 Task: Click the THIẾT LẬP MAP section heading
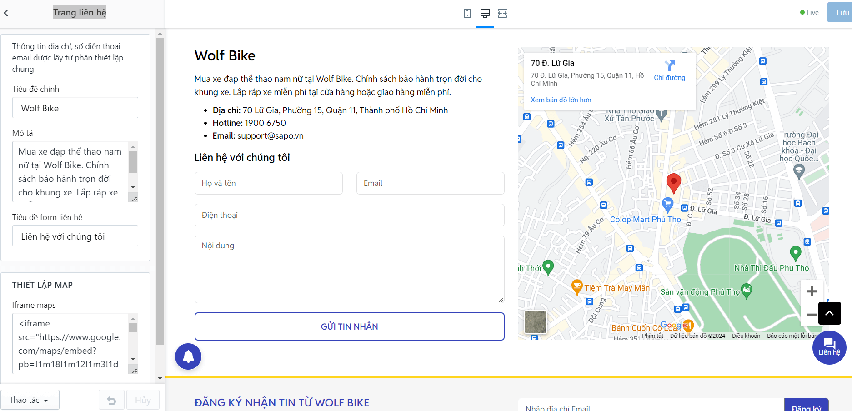pos(42,285)
